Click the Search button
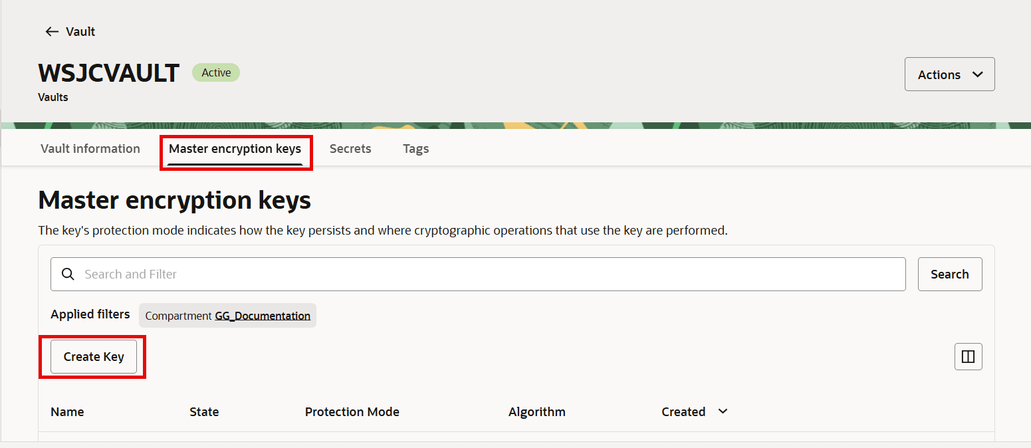 (x=950, y=274)
